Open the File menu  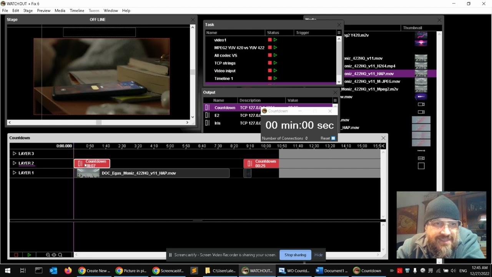(x=5, y=11)
